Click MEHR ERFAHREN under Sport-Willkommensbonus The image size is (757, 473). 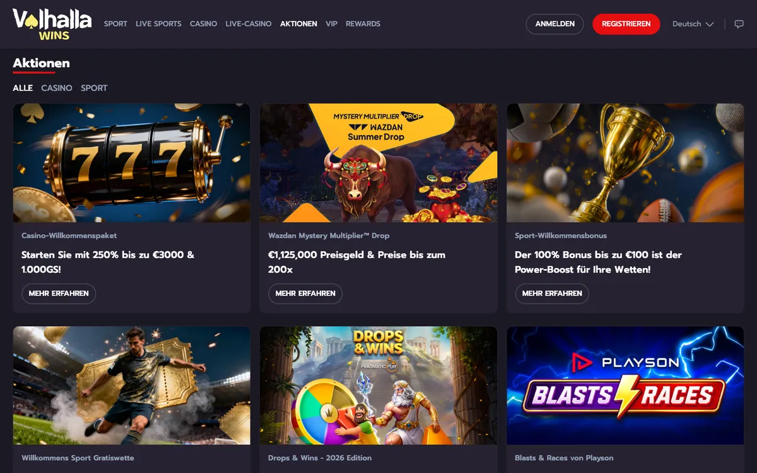(552, 294)
